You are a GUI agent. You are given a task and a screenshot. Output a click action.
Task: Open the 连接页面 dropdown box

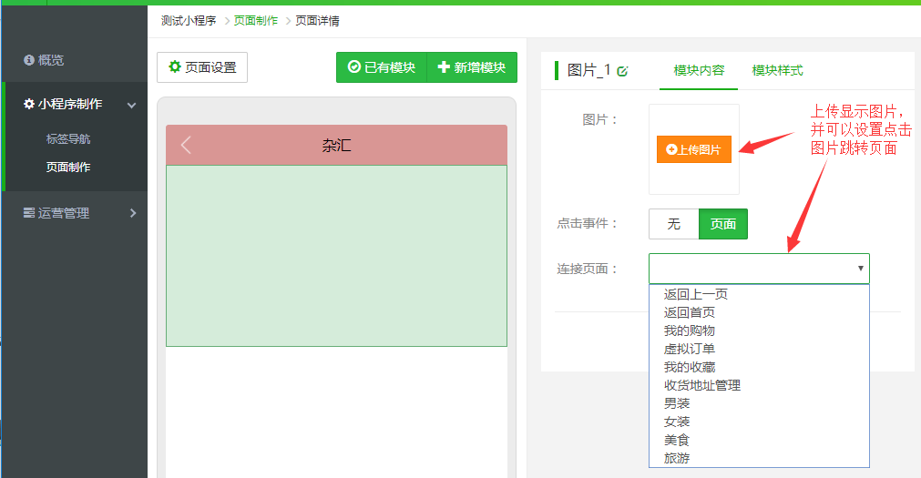tap(759, 269)
